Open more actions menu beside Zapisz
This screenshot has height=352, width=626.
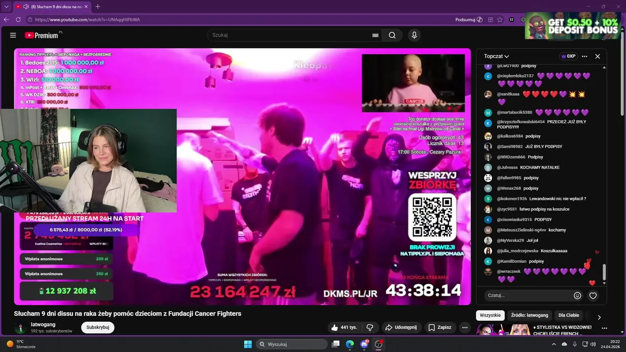[x=465, y=328]
